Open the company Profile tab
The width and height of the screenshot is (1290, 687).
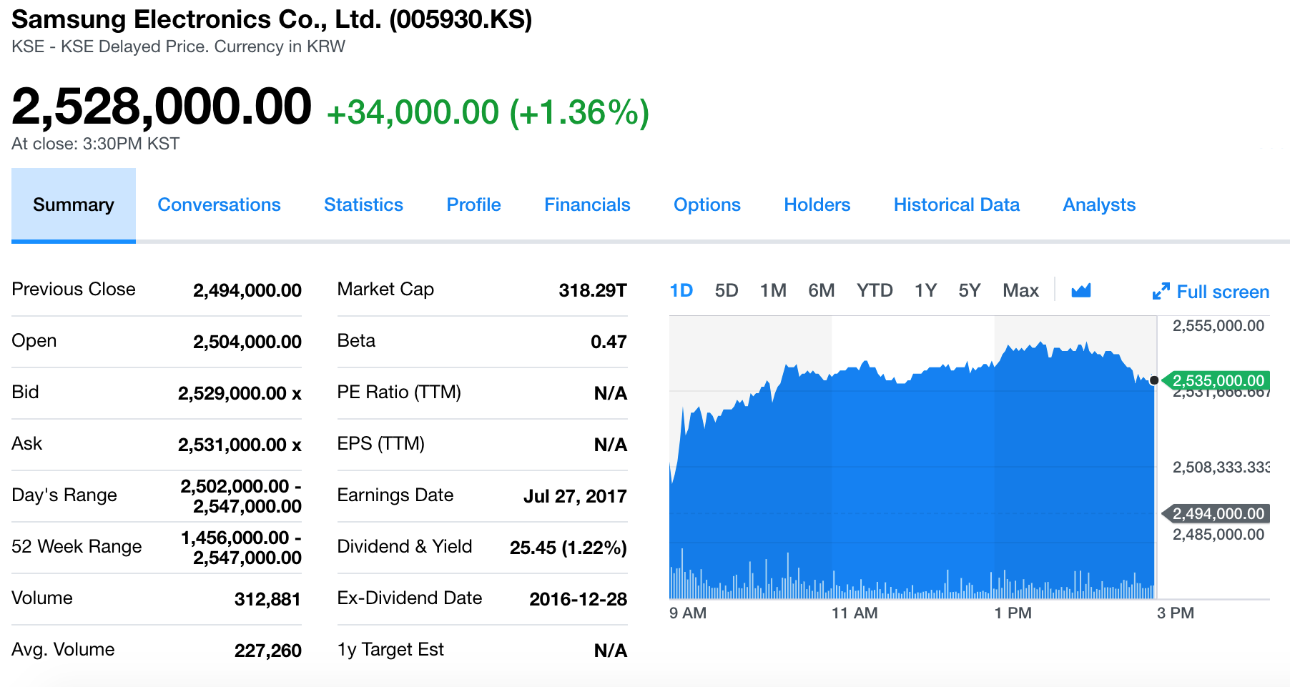(473, 204)
